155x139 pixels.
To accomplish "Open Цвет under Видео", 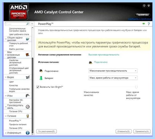I will tap(11, 82).
